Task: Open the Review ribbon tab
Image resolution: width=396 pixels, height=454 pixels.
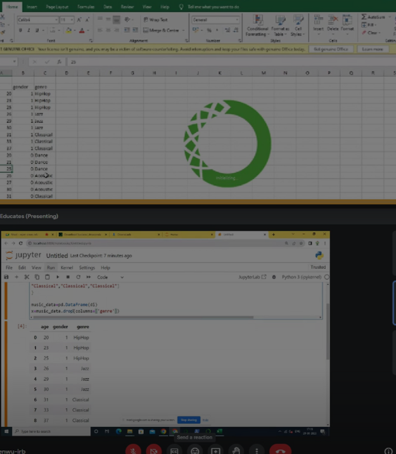Action: (x=127, y=7)
